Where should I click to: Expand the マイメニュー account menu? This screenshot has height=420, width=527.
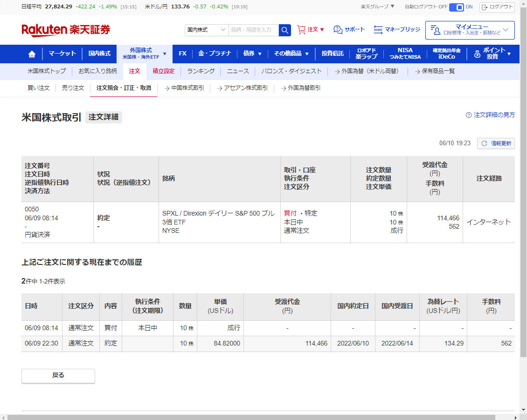point(470,30)
